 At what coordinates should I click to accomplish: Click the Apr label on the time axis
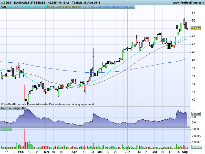(74, 152)
